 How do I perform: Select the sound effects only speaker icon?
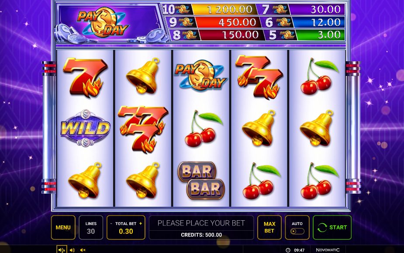click(73, 250)
